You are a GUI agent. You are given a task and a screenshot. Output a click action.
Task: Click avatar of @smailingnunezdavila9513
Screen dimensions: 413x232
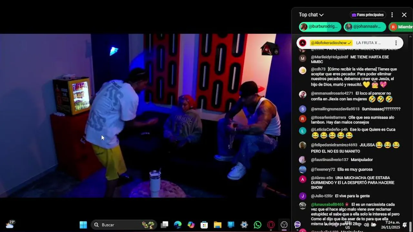tap(302, 109)
